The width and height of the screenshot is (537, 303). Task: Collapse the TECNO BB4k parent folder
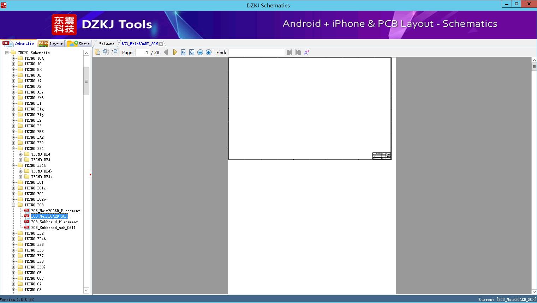click(x=13, y=165)
